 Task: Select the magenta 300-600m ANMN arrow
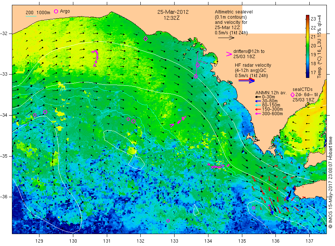click(258, 114)
